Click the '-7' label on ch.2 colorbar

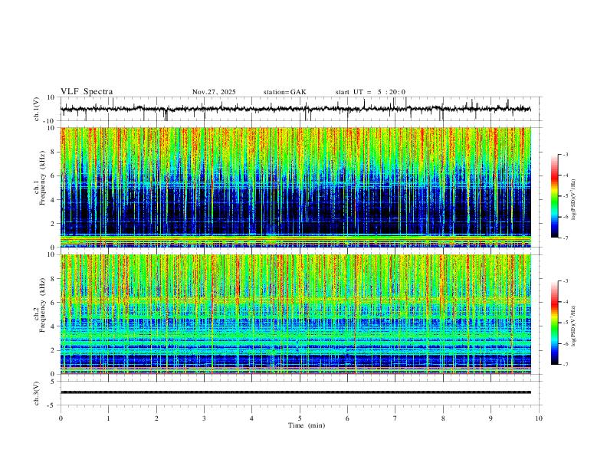tap(566, 365)
